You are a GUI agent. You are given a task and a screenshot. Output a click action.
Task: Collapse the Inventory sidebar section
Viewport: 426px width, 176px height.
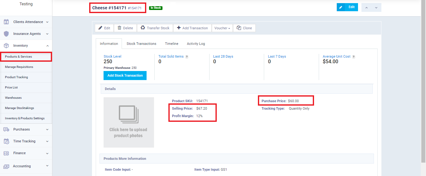(47, 46)
